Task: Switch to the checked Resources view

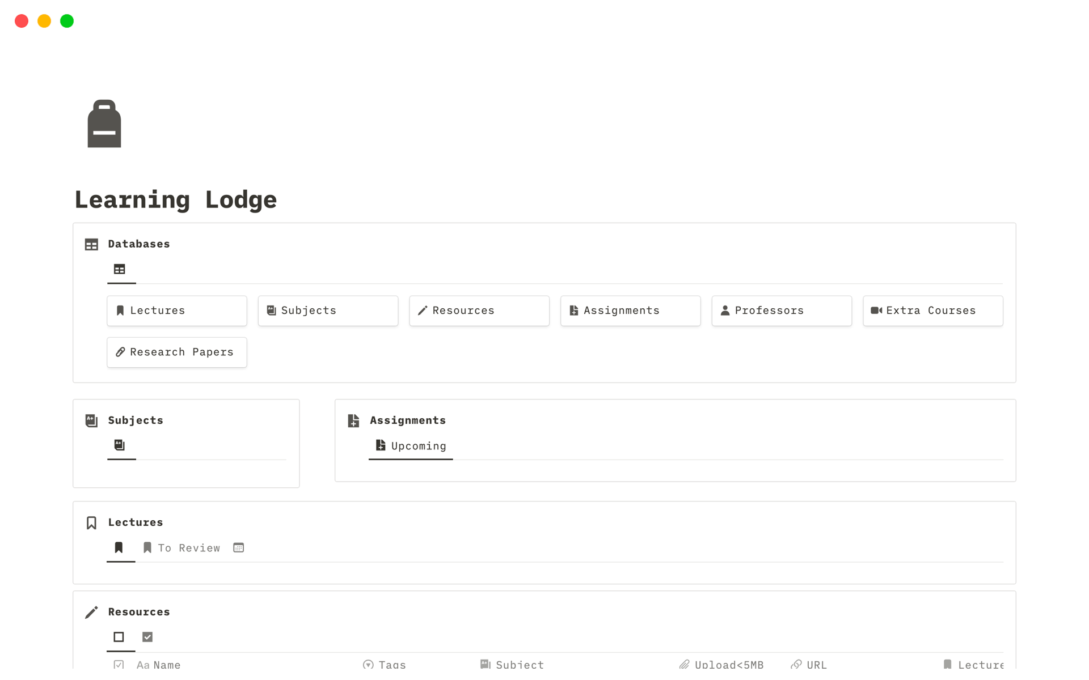Action: coord(147,637)
